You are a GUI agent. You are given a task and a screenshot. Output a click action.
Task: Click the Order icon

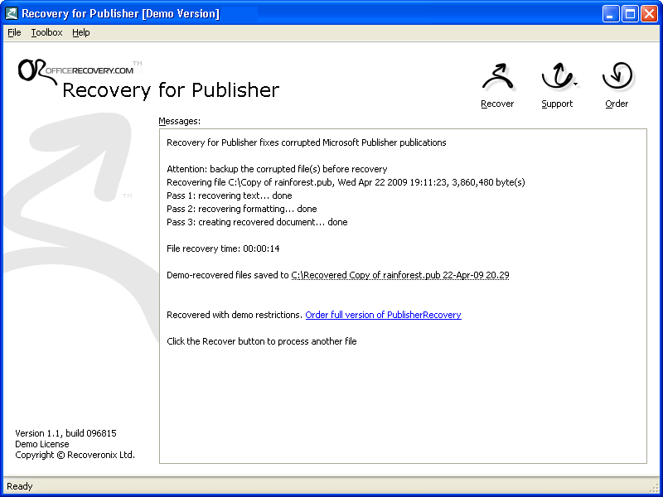(617, 76)
